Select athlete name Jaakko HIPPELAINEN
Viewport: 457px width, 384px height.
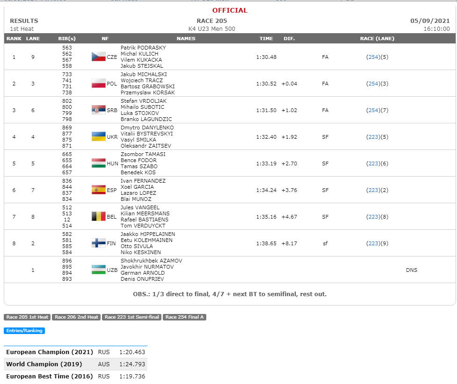point(148,235)
